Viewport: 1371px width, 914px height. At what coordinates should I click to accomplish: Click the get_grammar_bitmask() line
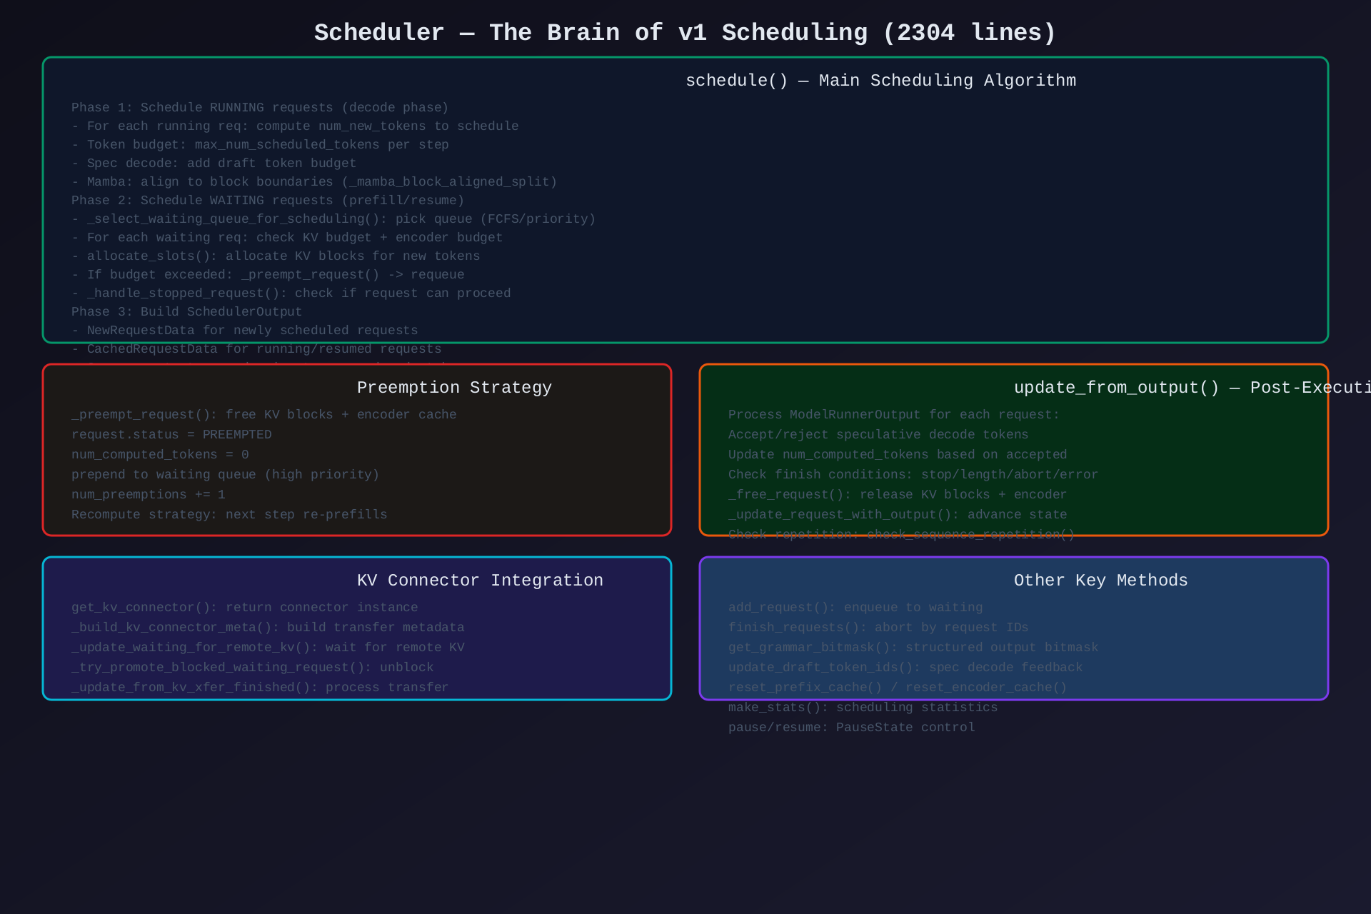tap(913, 648)
